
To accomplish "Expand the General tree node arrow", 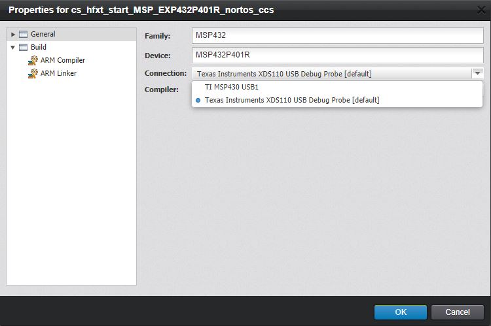I will (13, 35).
